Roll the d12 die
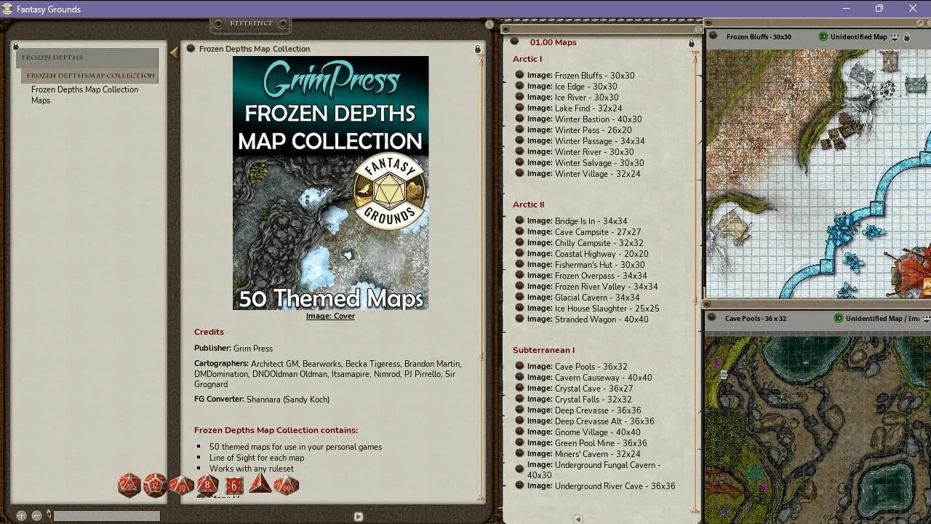This screenshot has width=931, height=524. (155, 485)
